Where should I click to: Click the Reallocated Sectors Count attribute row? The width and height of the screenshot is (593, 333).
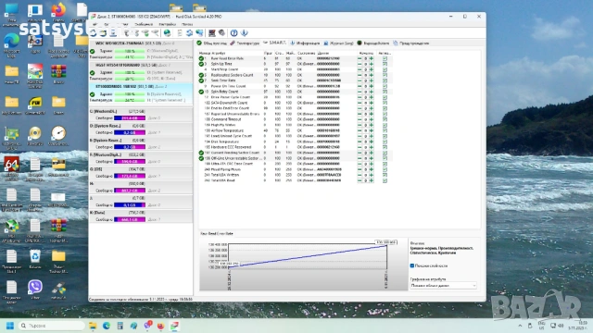tap(295, 75)
